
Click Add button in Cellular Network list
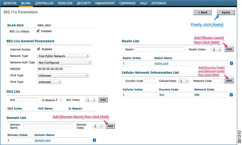[x=229, y=81]
